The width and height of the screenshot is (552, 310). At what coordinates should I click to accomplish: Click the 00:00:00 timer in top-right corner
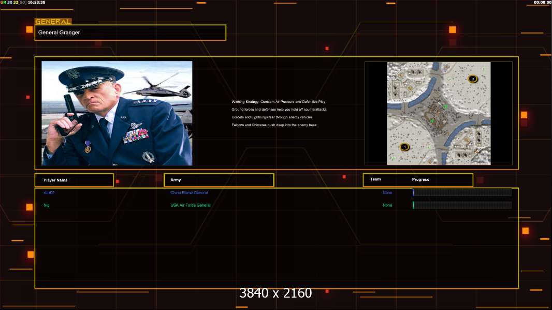click(x=542, y=3)
